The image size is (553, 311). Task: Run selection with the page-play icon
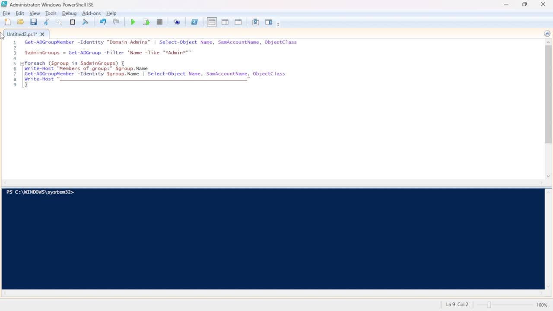pyautogui.click(x=146, y=22)
